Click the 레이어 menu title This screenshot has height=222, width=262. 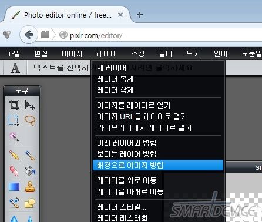tap(107, 53)
